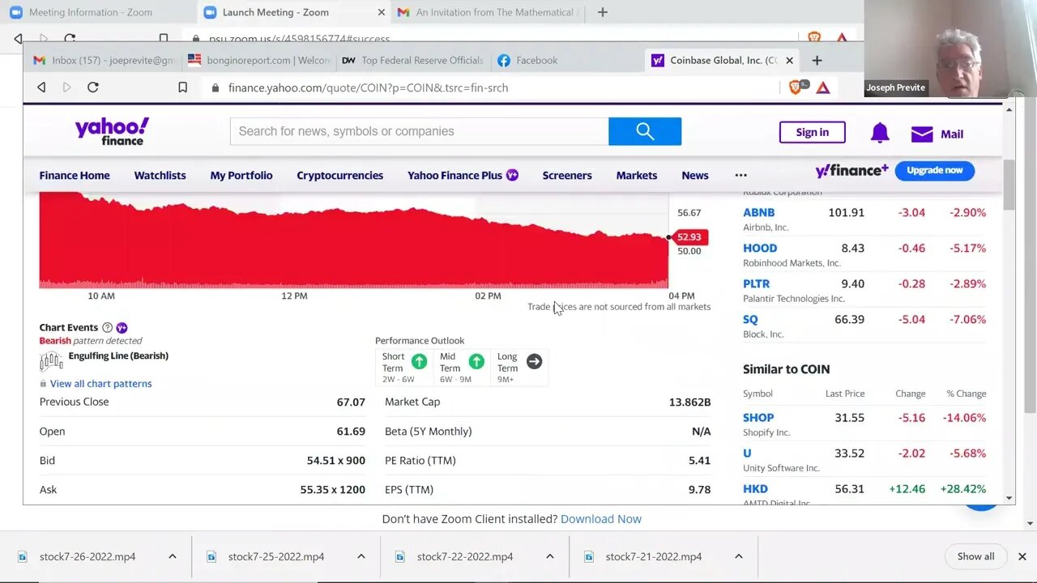Click the Short Term up arrow indicator
This screenshot has height=583, width=1037.
pos(419,361)
